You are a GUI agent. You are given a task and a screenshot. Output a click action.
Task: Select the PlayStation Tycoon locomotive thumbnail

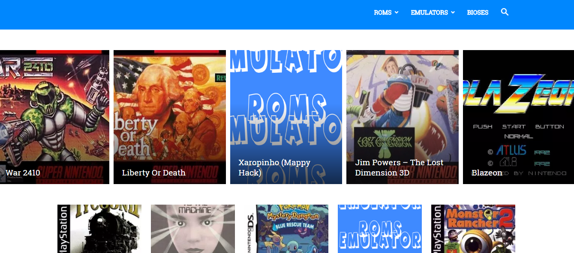coord(99,229)
